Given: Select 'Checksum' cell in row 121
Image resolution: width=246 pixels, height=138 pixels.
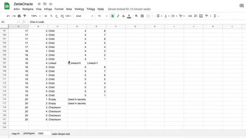Looking at the screenshot, I should coord(58,119).
